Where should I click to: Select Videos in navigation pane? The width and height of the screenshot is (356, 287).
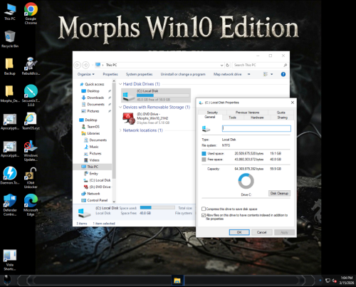pos(94,160)
